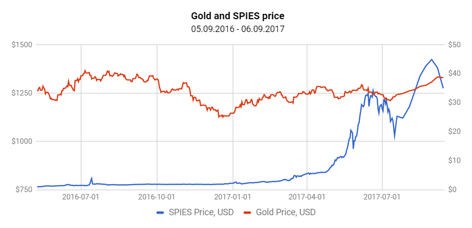Select the 2017-07-01 date axis label
The width and height of the screenshot is (472, 228).
383,197
